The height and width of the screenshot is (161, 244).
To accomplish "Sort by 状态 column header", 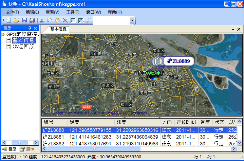I will (220, 122).
